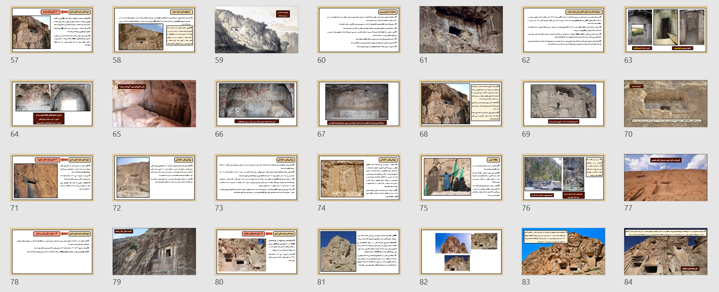Select slide 68 thumbnail
Viewport: 719px width, 292px height.
tap(461, 103)
